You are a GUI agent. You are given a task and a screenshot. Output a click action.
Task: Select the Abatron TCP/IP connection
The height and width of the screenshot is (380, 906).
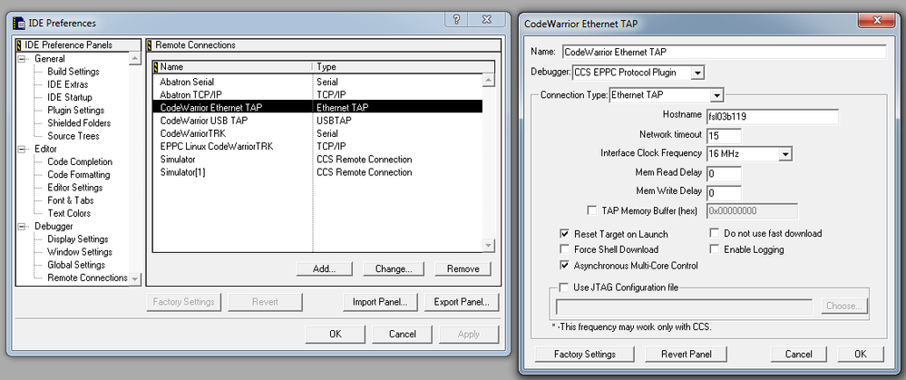pyautogui.click(x=317, y=94)
